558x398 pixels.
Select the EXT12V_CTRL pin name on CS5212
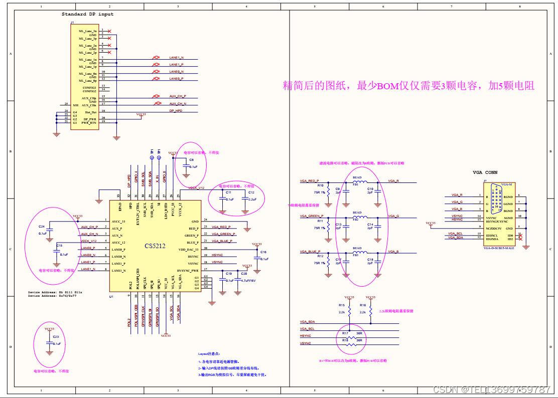[137, 214]
